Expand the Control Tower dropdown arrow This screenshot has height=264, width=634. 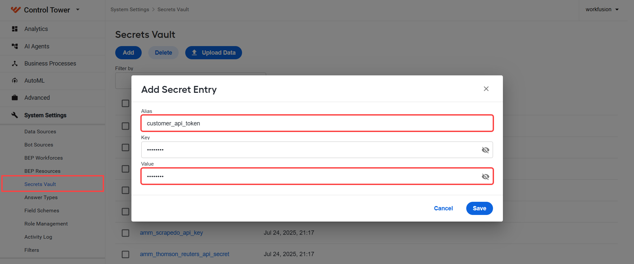click(x=78, y=10)
